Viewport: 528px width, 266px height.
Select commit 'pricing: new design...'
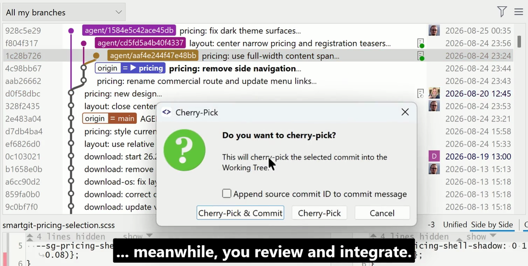click(123, 94)
